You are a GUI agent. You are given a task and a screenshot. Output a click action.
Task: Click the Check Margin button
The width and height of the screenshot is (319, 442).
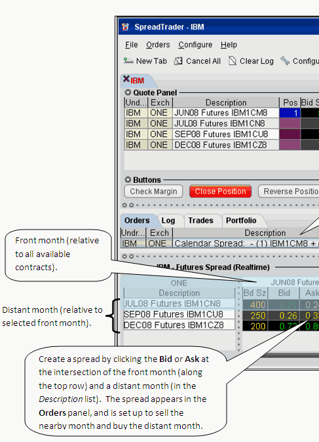coord(153,191)
